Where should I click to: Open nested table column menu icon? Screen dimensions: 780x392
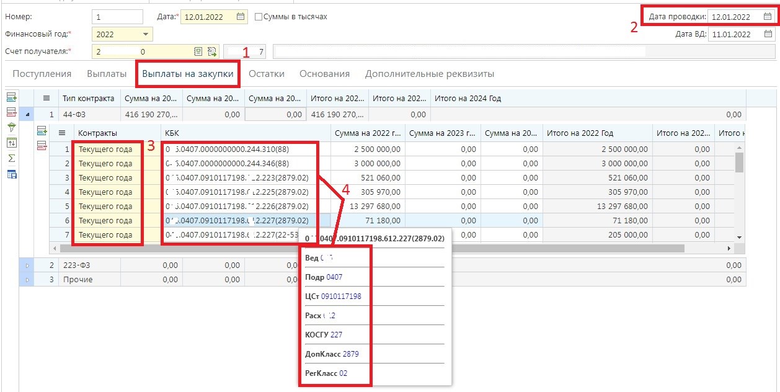click(x=61, y=133)
